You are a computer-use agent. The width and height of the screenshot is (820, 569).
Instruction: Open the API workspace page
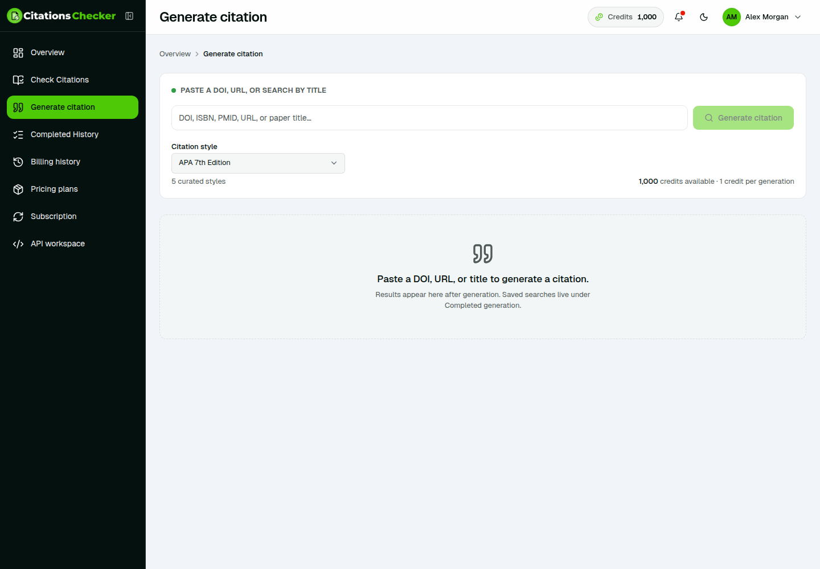(72, 244)
